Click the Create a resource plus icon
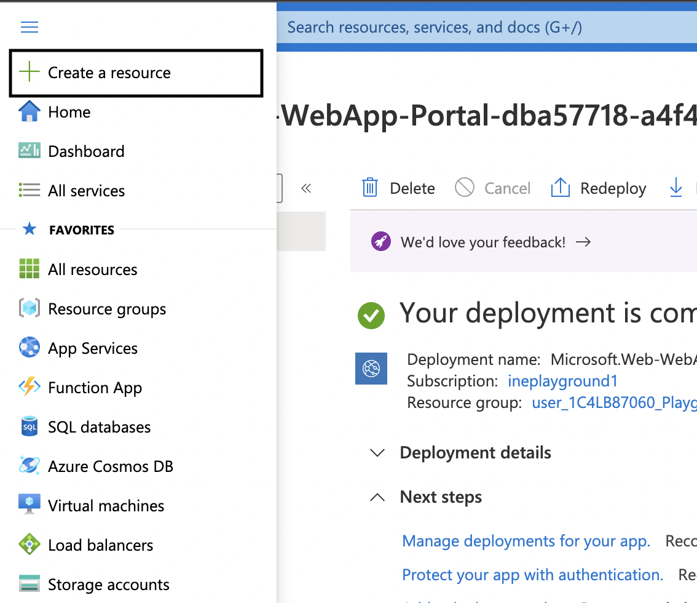697x603 pixels. [29, 73]
